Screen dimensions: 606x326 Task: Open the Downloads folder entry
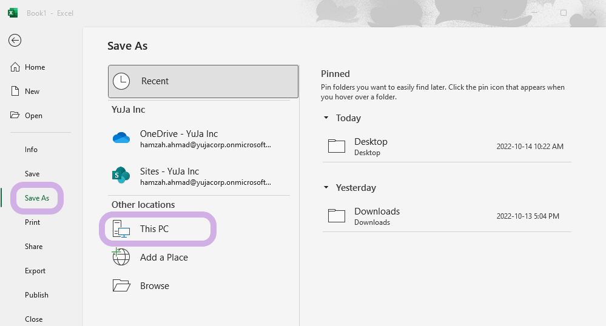(447, 216)
